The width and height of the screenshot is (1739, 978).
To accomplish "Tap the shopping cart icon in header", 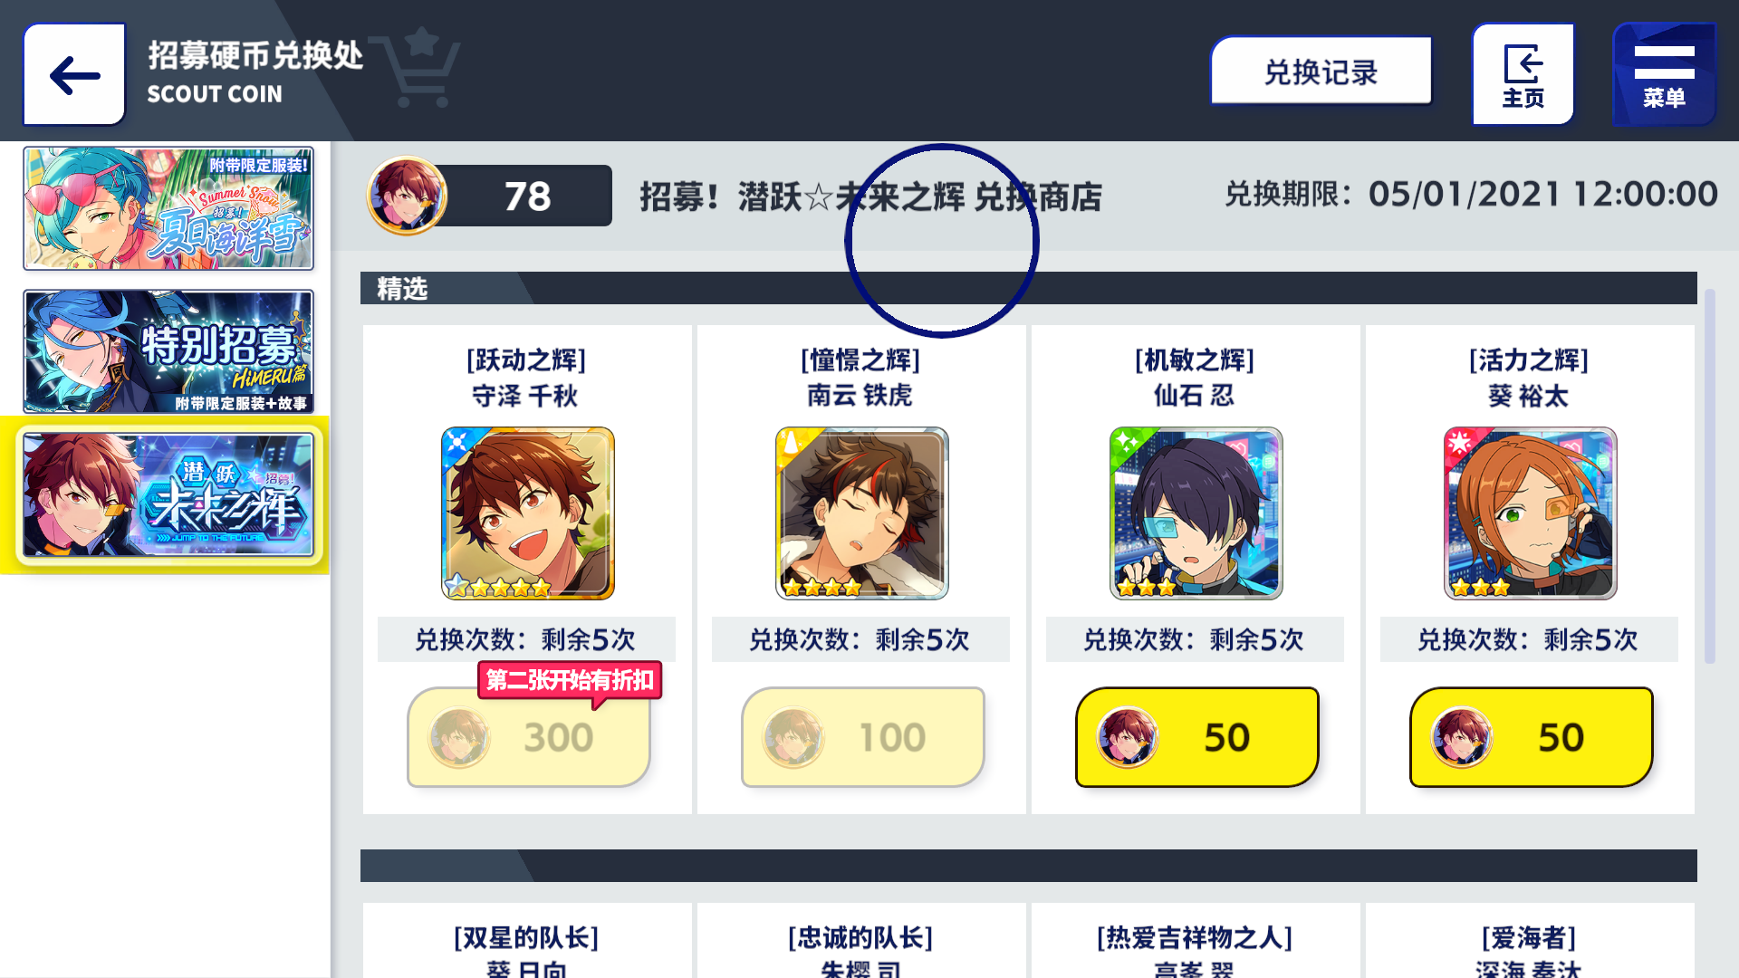I will (417, 68).
